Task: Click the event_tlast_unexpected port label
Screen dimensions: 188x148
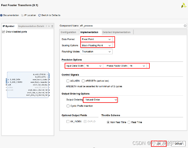Action: [39, 82]
